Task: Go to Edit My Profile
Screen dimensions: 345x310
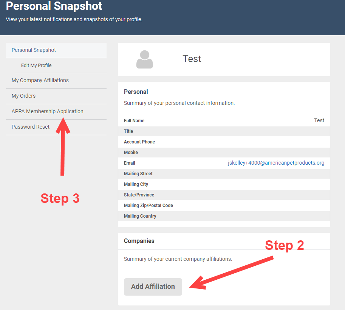Action: (x=36, y=65)
